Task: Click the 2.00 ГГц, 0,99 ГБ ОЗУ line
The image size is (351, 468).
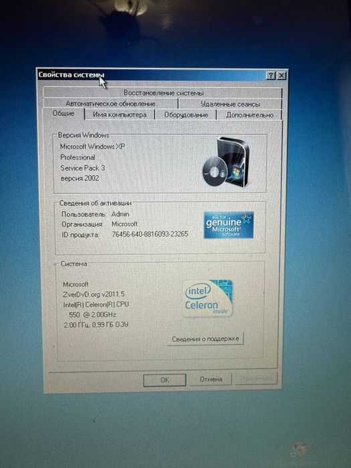Action: (x=96, y=325)
